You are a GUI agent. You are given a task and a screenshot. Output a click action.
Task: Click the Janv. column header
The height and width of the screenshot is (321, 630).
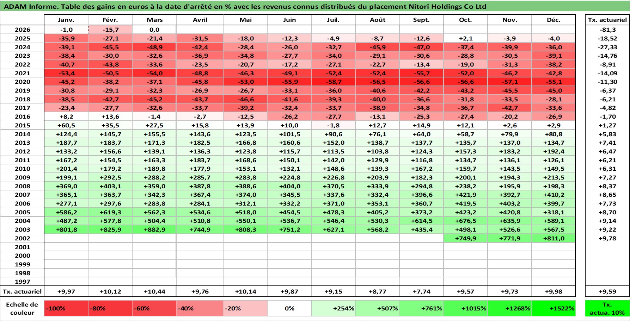point(66,20)
